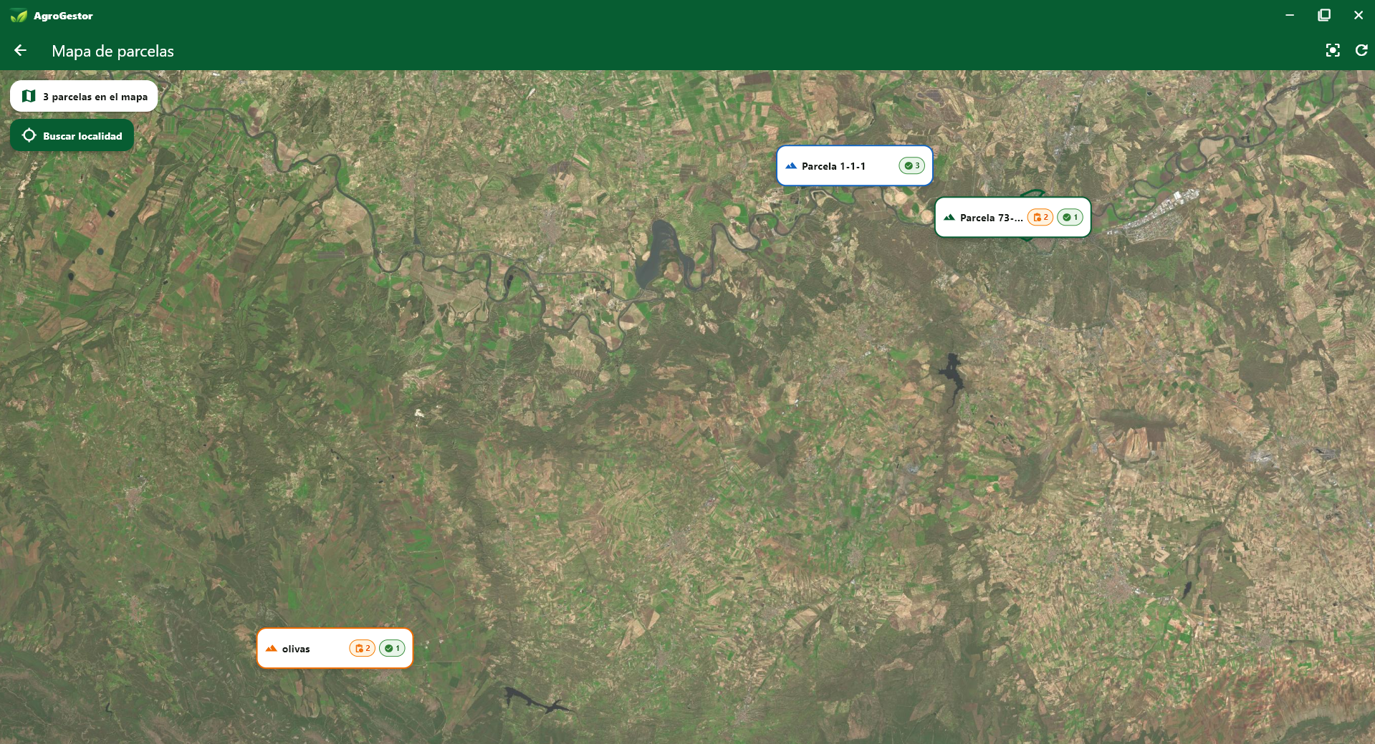Click the refresh map icon
This screenshot has width=1375, height=744.
click(1361, 50)
